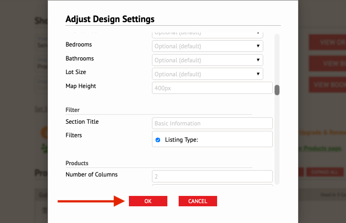The image size is (346, 223).
Task: Open the Lot Size dropdown
Action: (208, 74)
